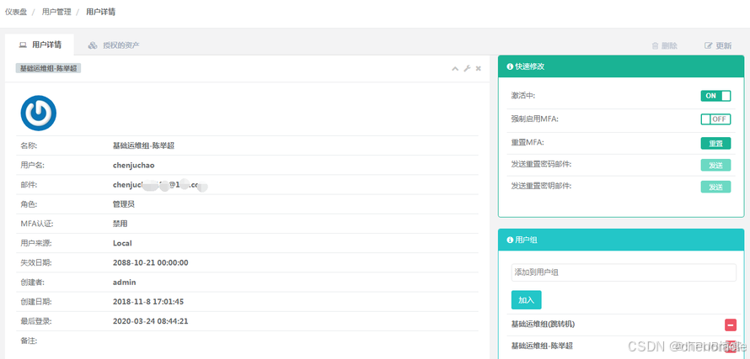Go to 仪表盘 in breadcrumb

point(16,12)
